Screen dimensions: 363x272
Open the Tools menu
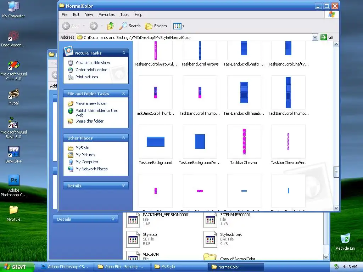(x=124, y=14)
